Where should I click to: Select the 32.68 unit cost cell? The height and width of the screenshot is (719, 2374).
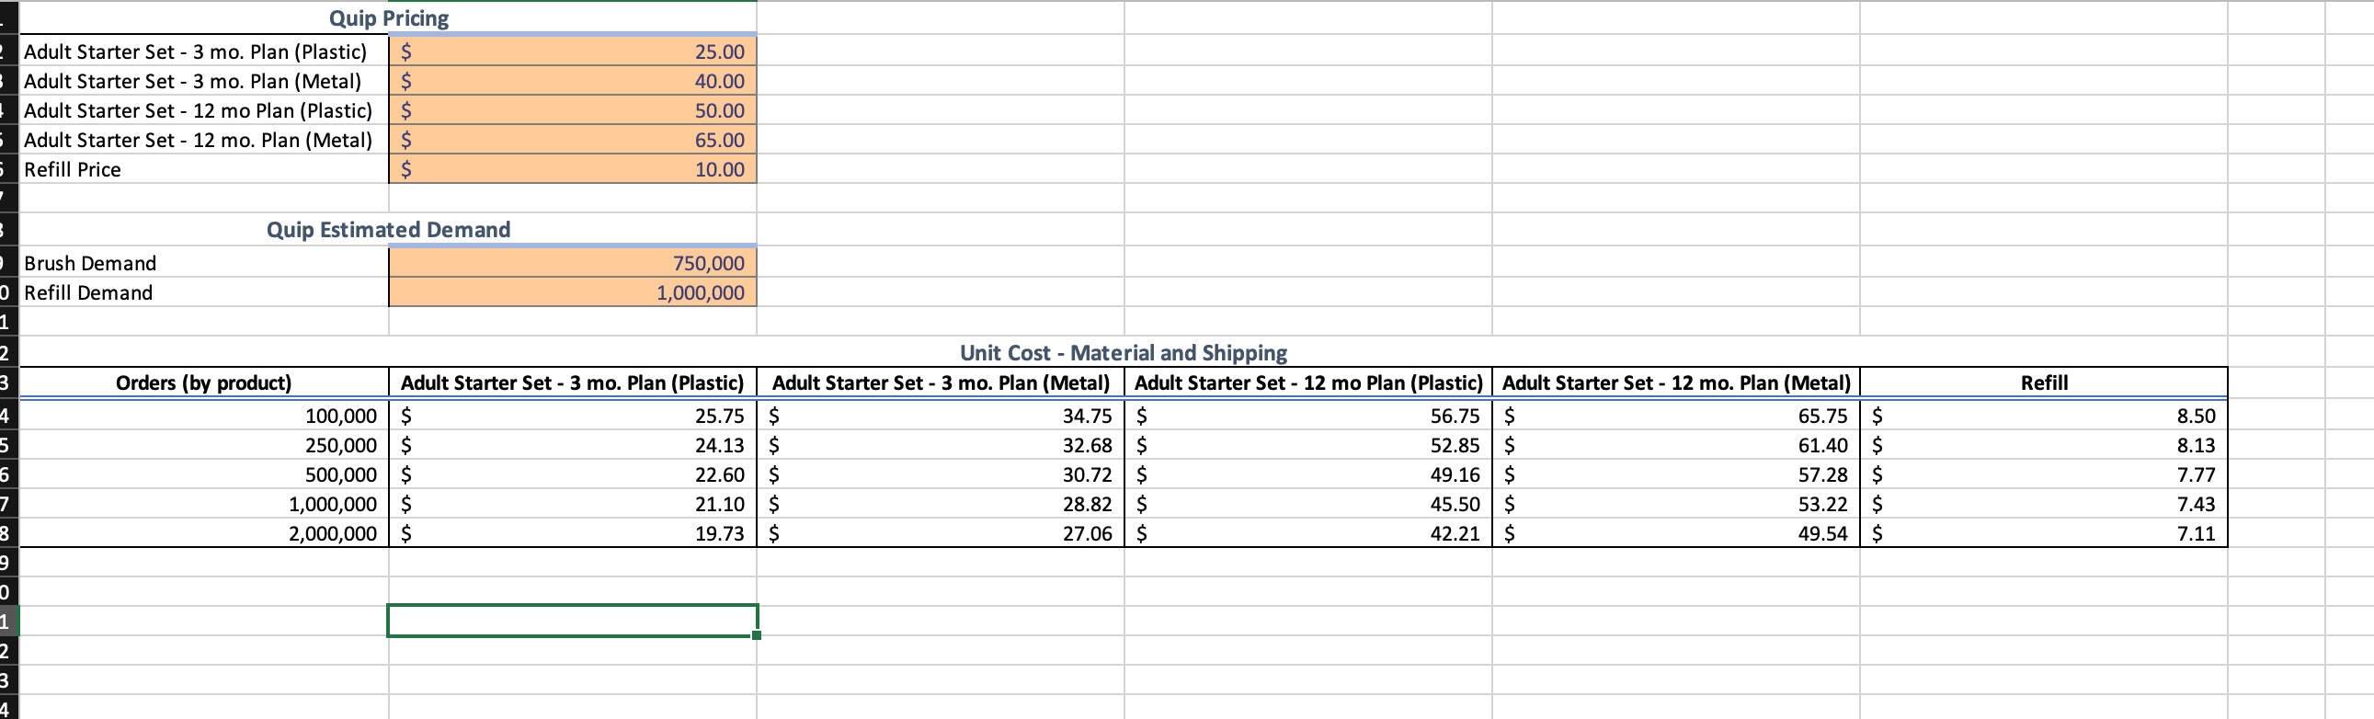coord(941,445)
